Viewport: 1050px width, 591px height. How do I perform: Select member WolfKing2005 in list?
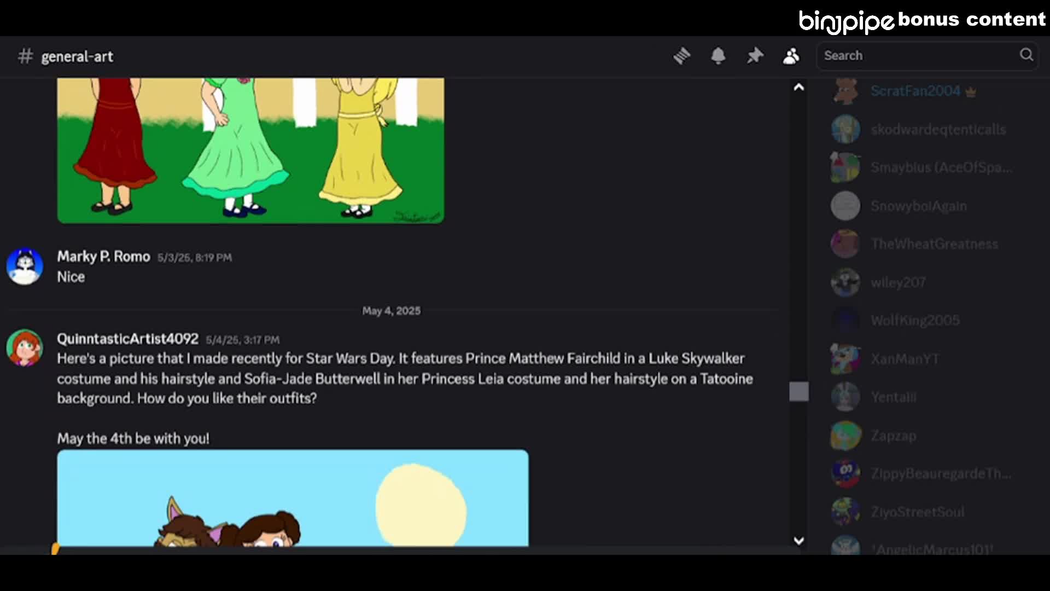(x=915, y=321)
